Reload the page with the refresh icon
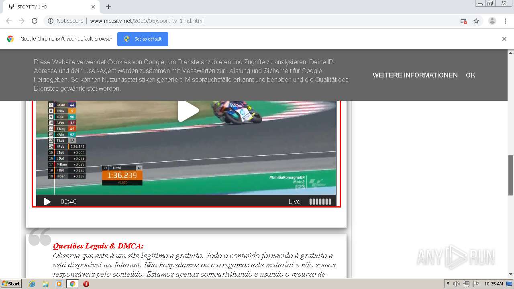 tap(35, 21)
